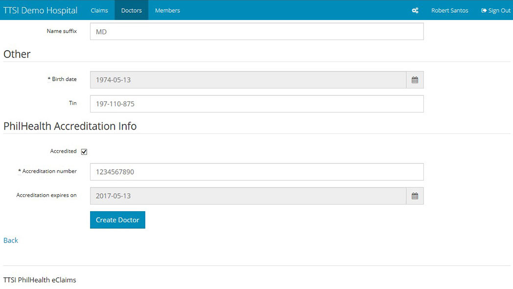Follow the Back link
This screenshot has width=513, height=289.
pyautogui.click(x=11, y=241)
